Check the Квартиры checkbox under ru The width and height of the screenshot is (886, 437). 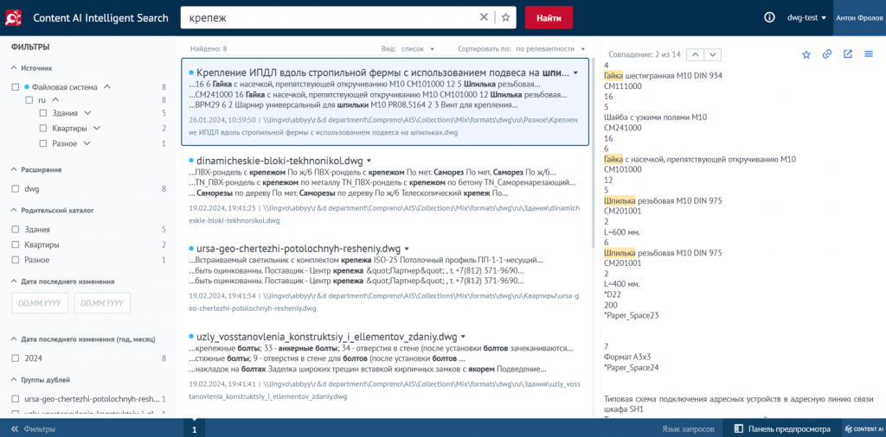click(x=43, y=128)
